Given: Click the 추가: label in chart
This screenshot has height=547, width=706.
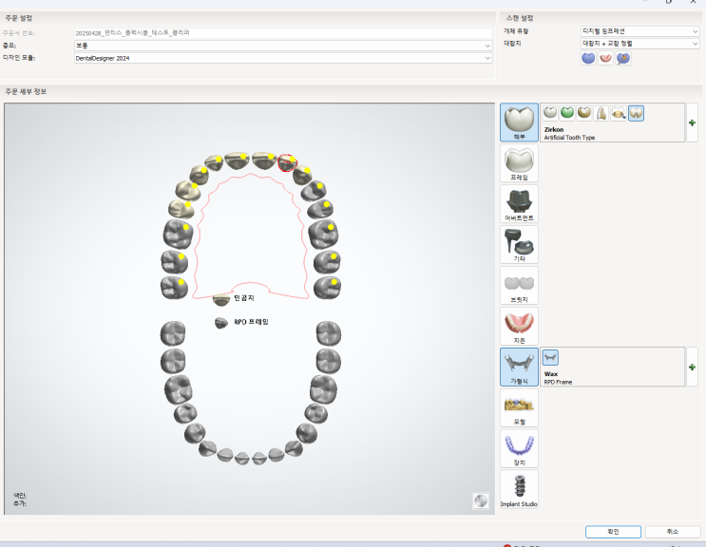Looking at the screenshot, I should [20, 503].
